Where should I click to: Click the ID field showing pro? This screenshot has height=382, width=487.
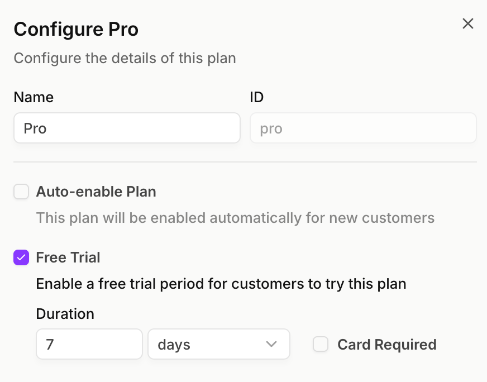click(x=363, y=128)
